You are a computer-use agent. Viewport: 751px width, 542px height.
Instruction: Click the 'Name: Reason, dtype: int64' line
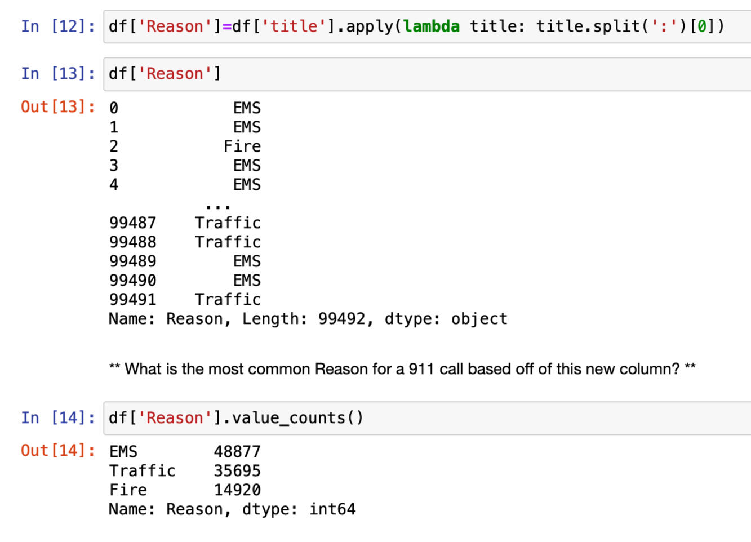[232, 509]
